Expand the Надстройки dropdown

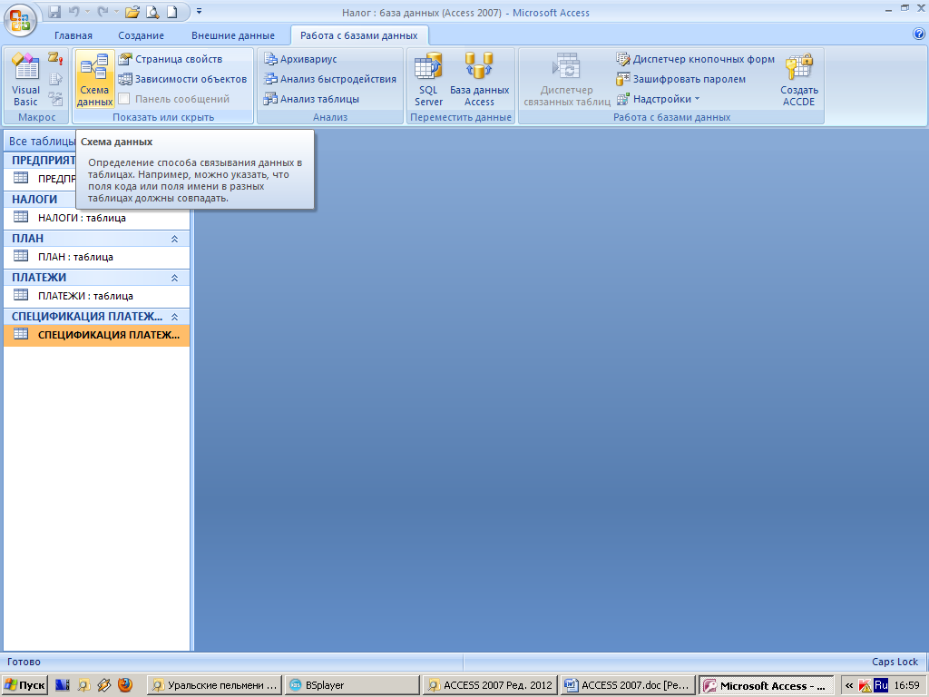pos(659,99)
